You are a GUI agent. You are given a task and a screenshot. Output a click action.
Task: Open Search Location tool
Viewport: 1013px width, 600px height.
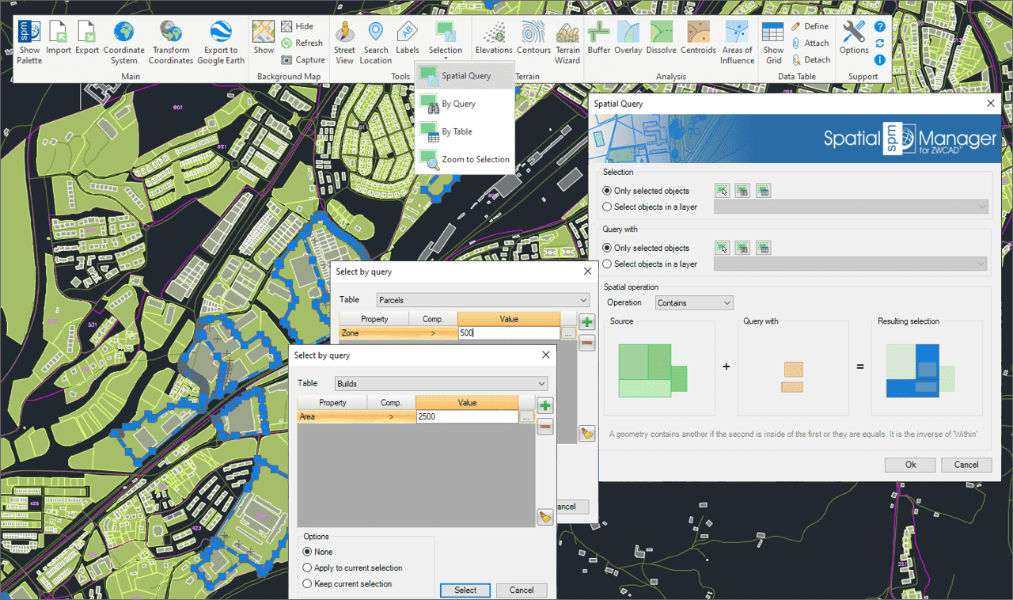tap(376, 43)
